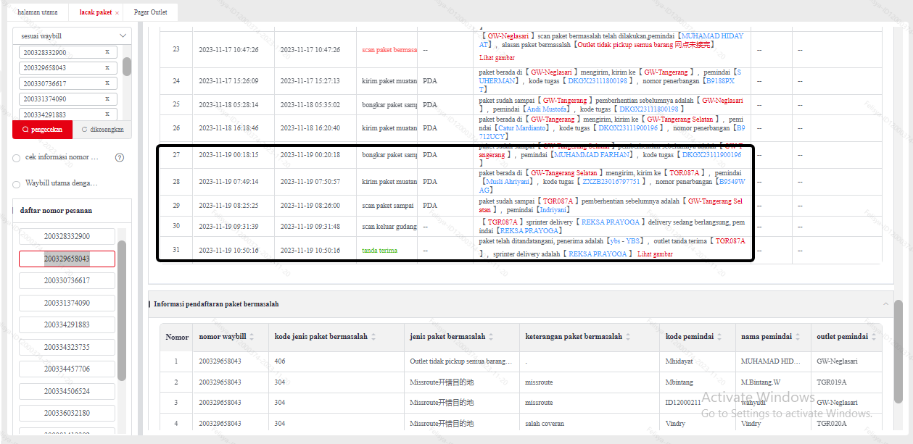Switch to halaman utama tab
The width and height of the screenshot is (913, 444).
[x=38, y=12]
